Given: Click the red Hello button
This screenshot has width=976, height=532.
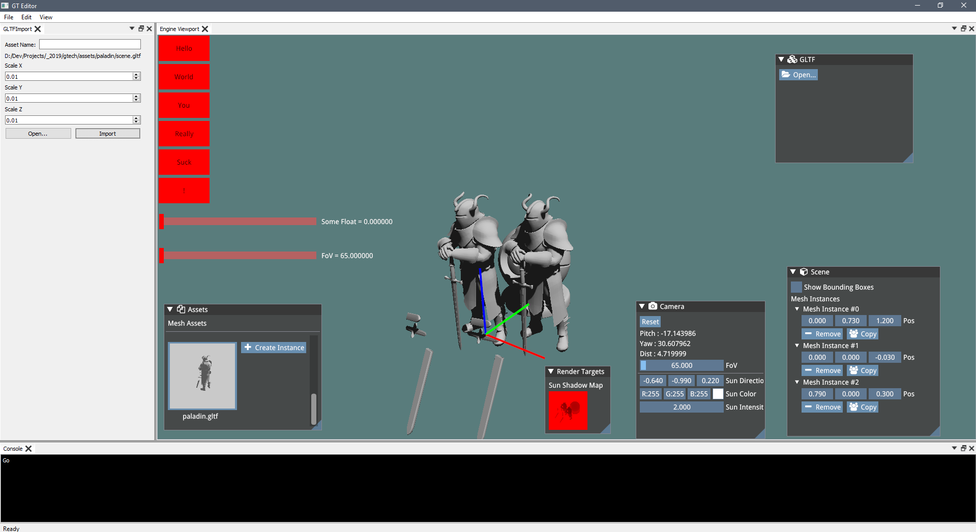Looking at the screenshot, I should 184,48.
